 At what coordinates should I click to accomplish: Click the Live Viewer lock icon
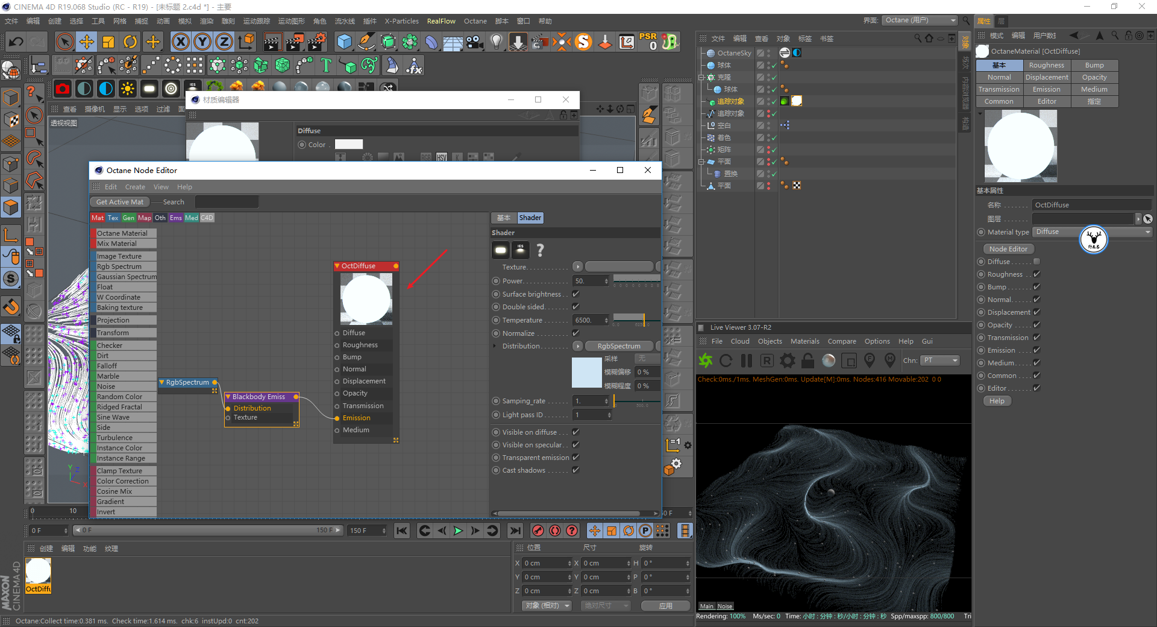click(x=808, y=361)
